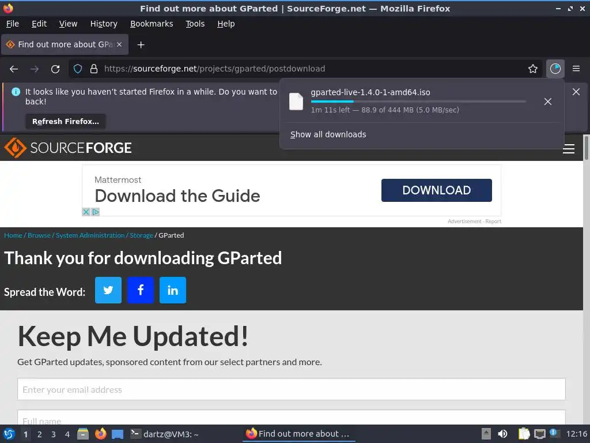Open the volume control tray icon
Screen dimensions: 590x443
coord(502,434)
